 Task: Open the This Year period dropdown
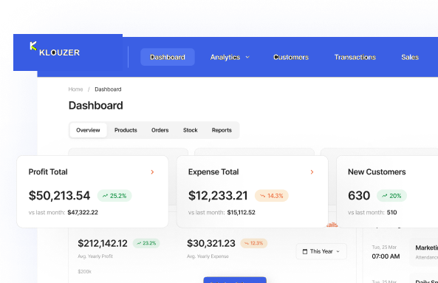click(x=321, y=251)
